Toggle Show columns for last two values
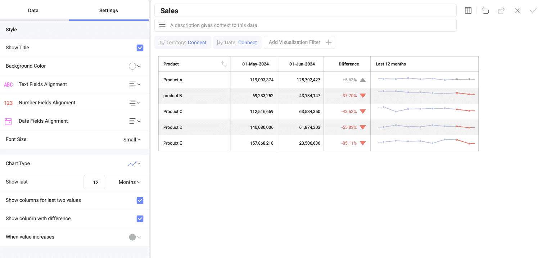Image resolution: width=542 pixels, height=258 pixels. click(140, 200)
